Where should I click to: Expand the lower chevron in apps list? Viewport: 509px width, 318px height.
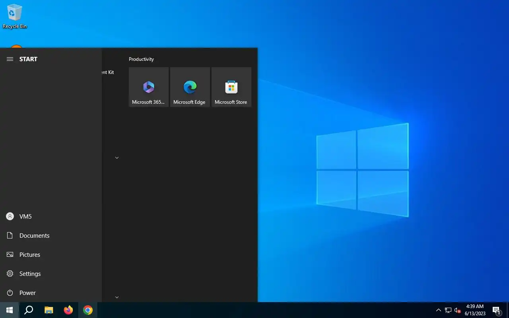[117, 297]
